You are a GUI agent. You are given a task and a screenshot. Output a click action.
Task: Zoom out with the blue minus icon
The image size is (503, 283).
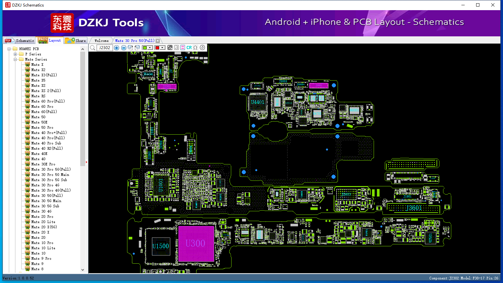point(124,48)
